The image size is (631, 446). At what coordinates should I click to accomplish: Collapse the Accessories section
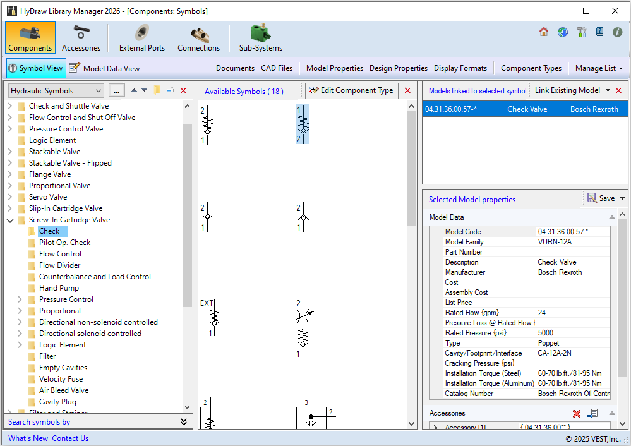[x=611, y=413]
